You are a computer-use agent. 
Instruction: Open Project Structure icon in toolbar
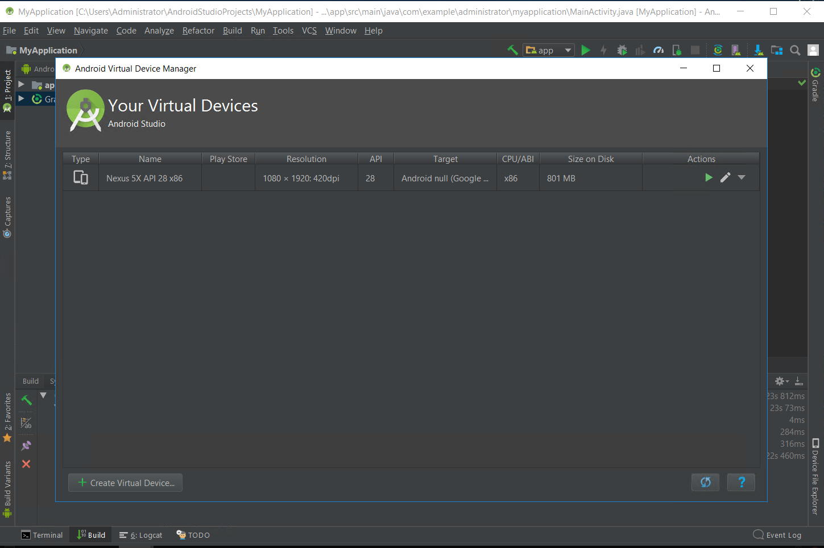[x=777, y=50]
